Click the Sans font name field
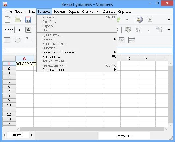 [9, 30]
